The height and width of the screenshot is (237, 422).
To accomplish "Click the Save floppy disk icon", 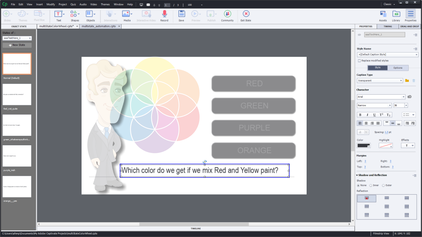I will coord(181,14).
